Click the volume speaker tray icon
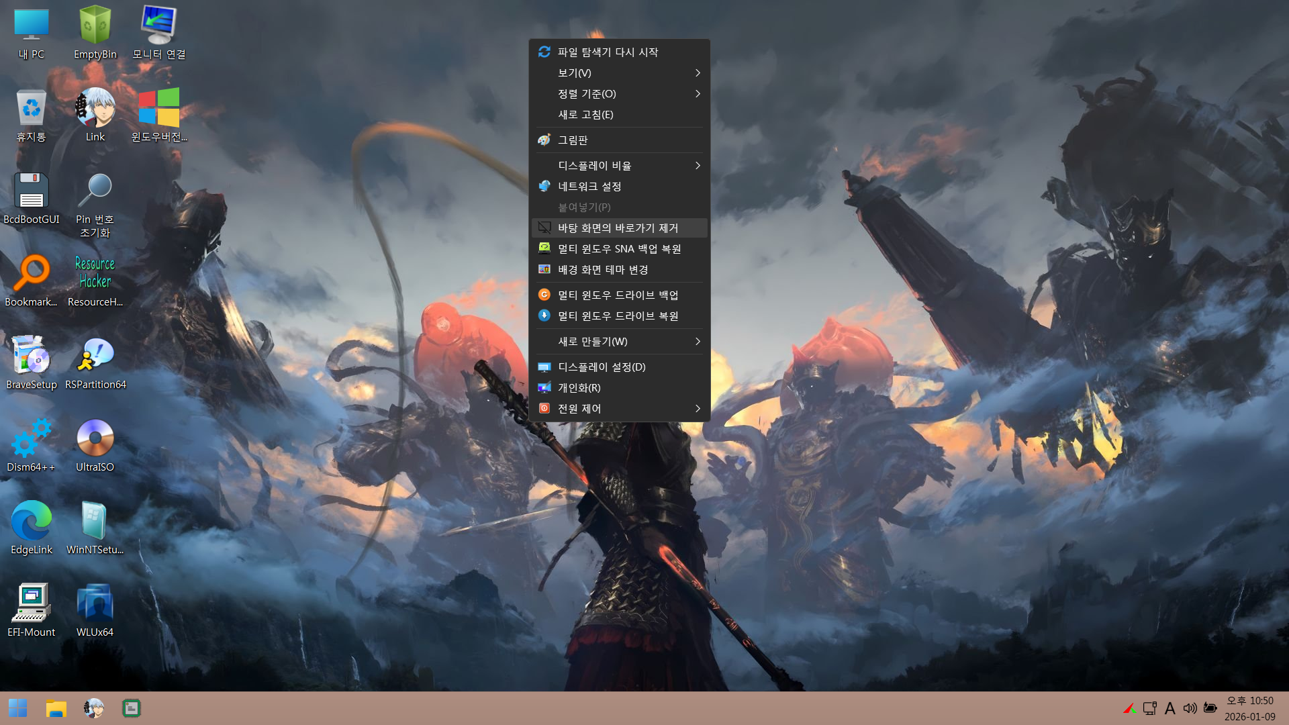This screenshot has height=725, width=1289. click(x=1190, y=708)
